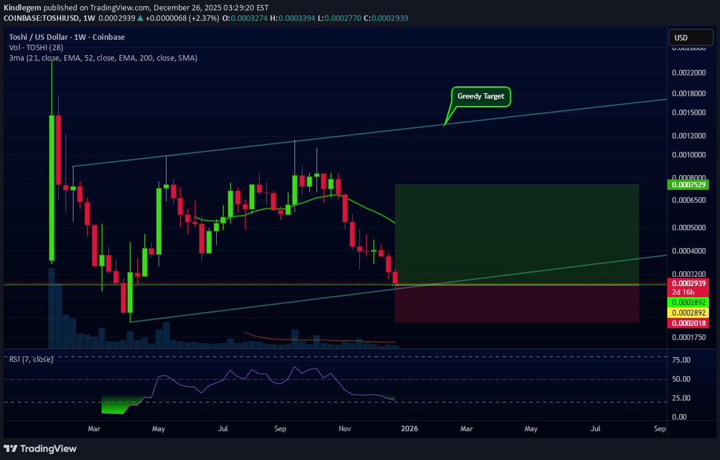
Task: Click the yellow 0.0002892 price label
Action: (x=688, y=313)
